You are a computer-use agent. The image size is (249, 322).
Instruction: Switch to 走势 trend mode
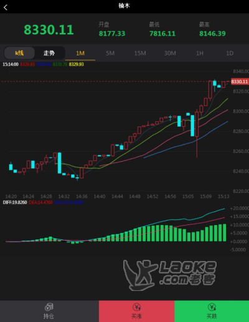49,53
